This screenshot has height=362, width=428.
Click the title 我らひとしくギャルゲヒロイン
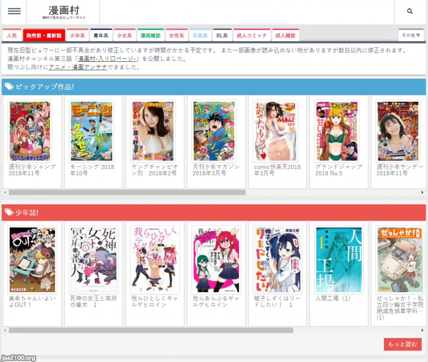pos(154,302)
